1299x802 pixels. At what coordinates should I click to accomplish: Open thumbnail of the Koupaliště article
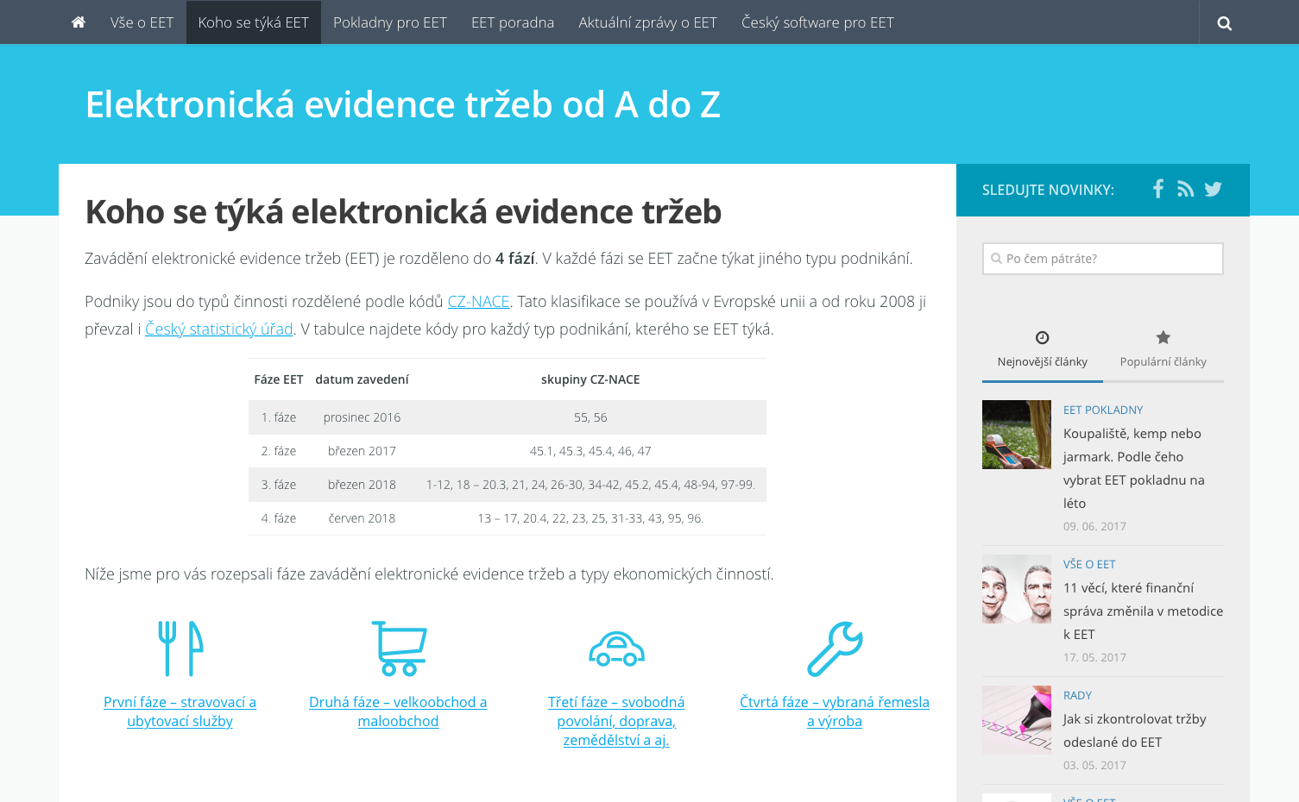(1017, 435)
